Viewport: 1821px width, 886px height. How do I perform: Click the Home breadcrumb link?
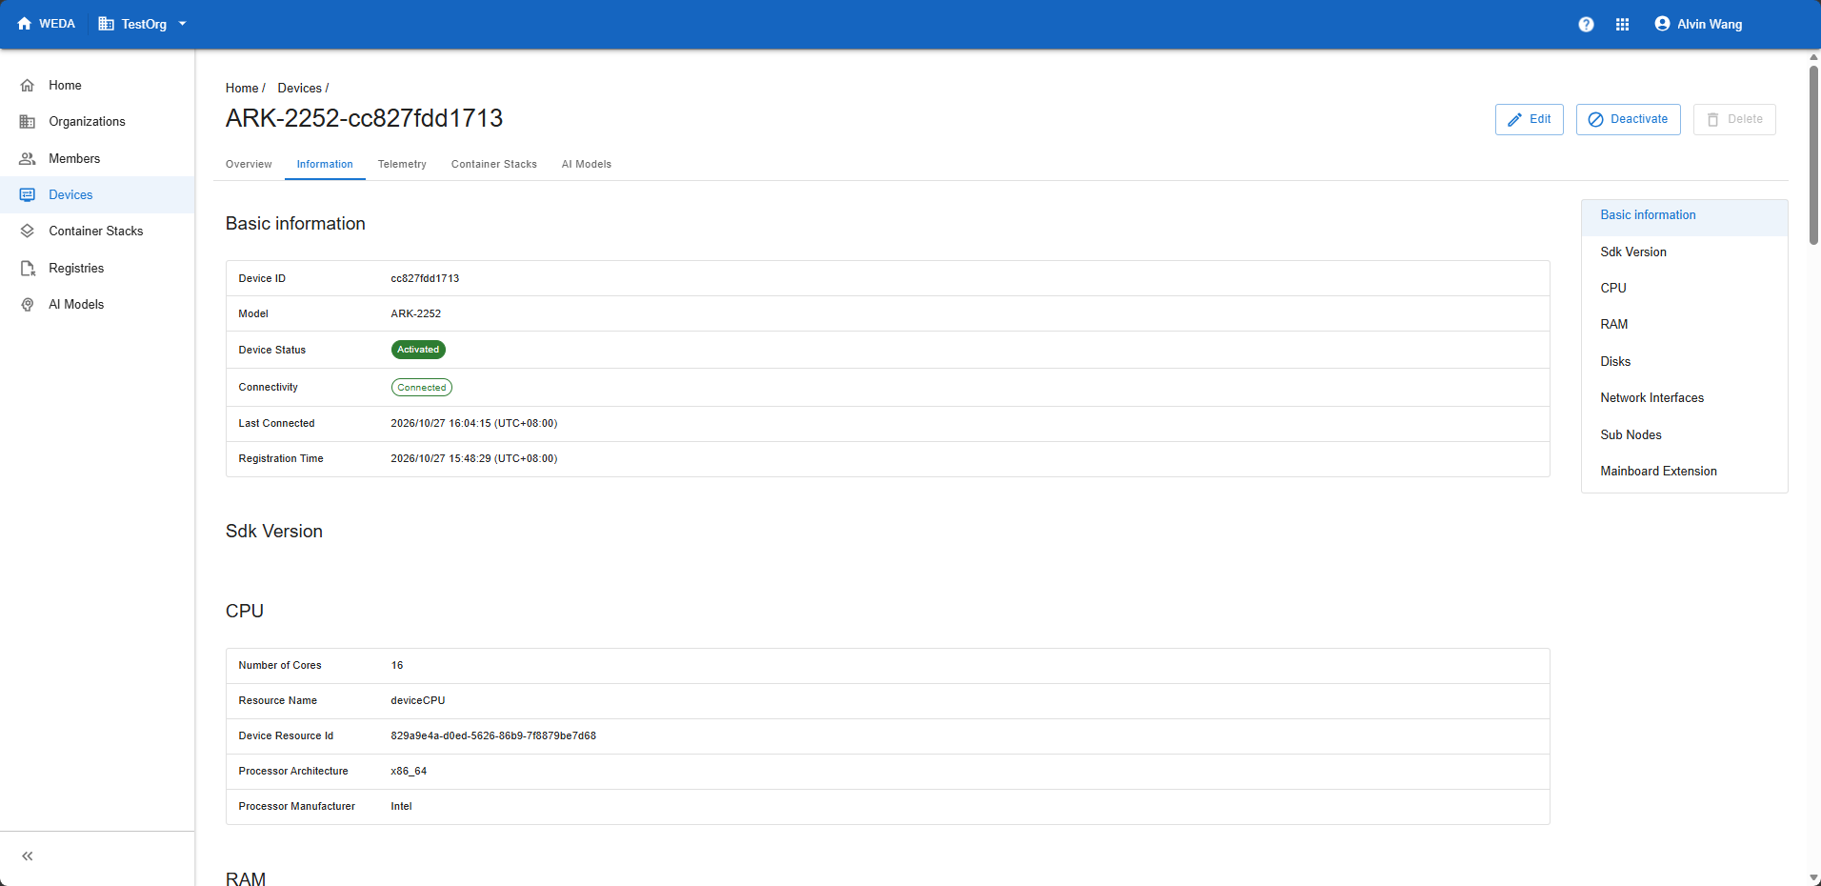[242, 88]
